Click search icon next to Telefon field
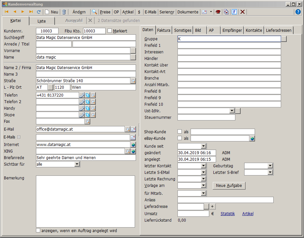 point(93,95)
